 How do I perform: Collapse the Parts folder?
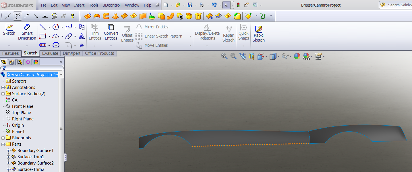(x=3, y=144)
